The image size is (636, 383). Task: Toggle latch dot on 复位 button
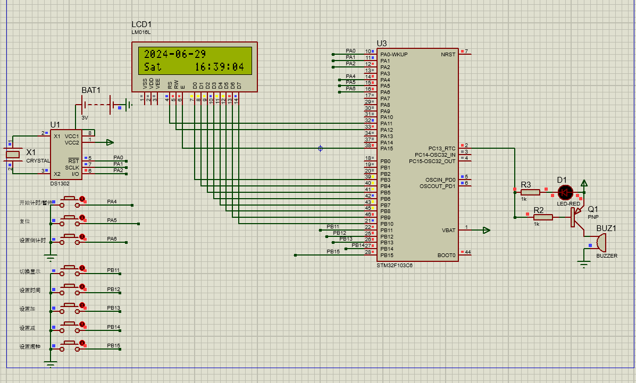82,218
